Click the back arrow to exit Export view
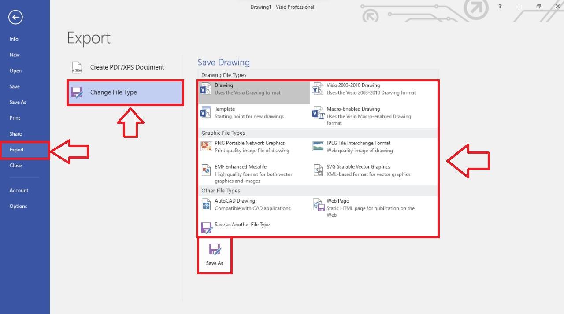Image resolution: width=564 pixels, height=314 pixels. (x=15, y=17)
